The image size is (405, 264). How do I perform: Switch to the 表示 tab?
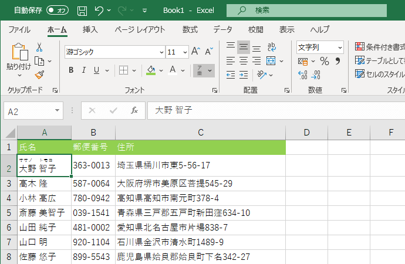click(x=286, y=30)
